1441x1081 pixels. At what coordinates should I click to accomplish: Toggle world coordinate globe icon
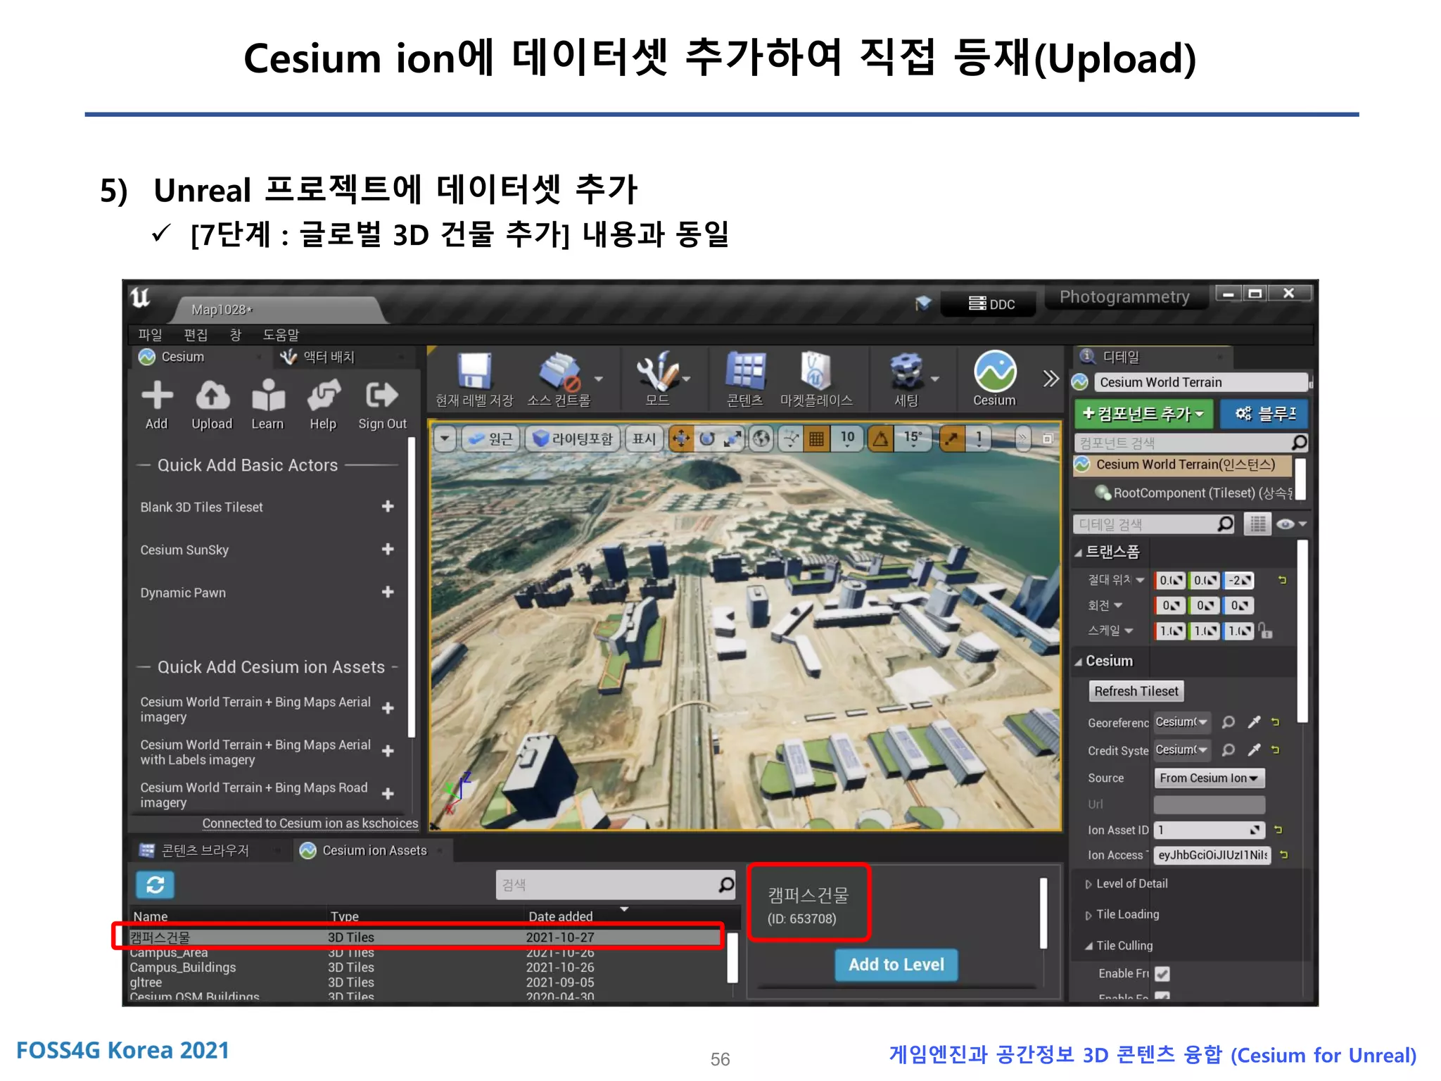pos(761,438)
